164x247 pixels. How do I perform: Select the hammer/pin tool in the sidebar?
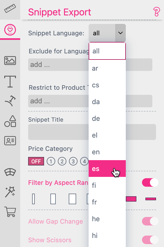pos(10,101)
